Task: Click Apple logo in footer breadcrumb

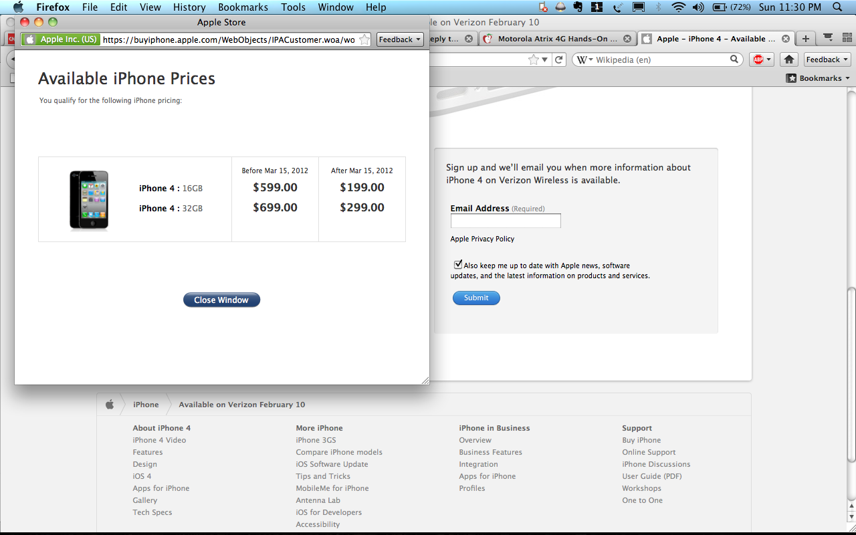Action: [x=110, y=405]
